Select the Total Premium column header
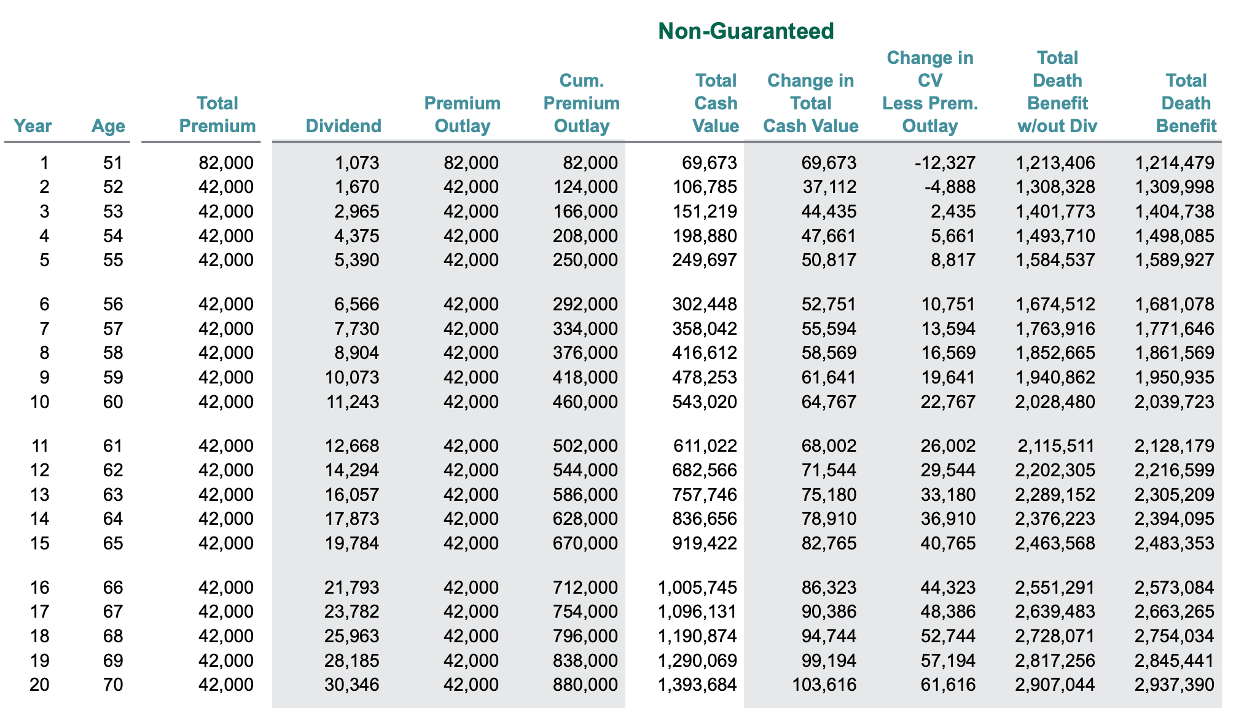 tap(217, 114)
